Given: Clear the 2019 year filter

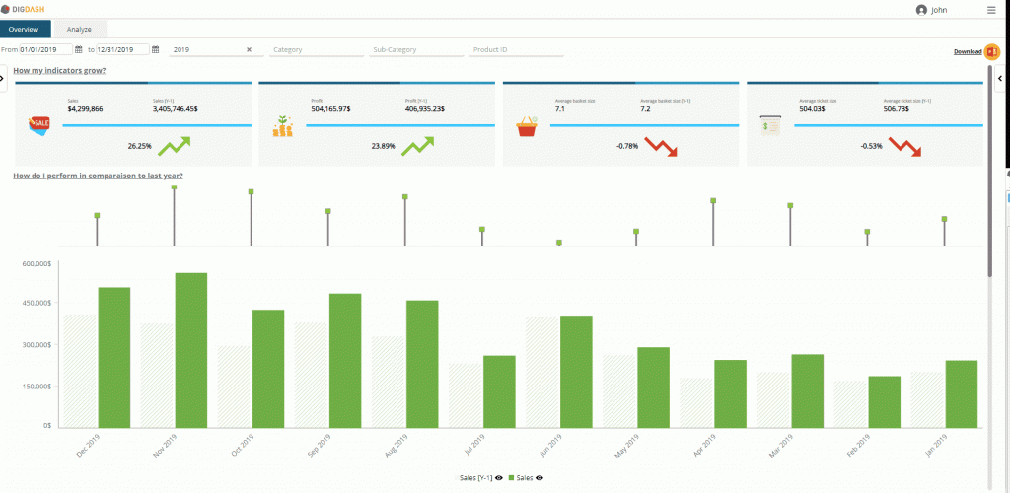Looking at the screenshot, I should click(249, 49).
